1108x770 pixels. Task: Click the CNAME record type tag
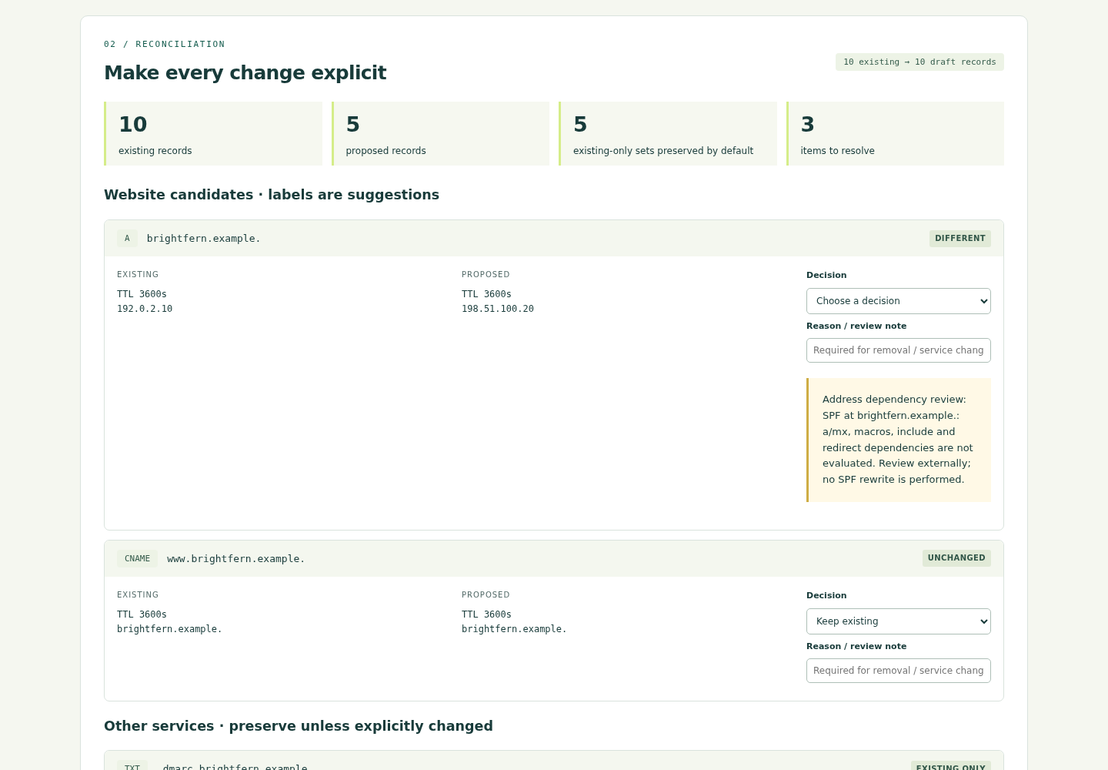(x=137, y=559)
